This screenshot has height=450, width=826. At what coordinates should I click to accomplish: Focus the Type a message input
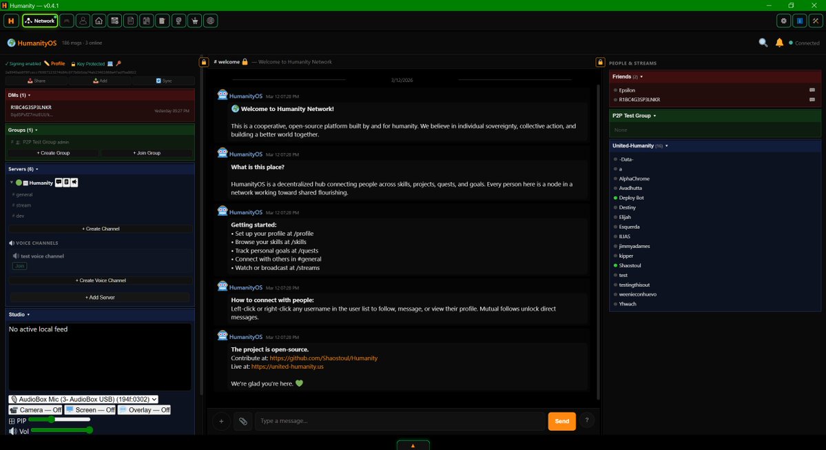click(400, 421)
